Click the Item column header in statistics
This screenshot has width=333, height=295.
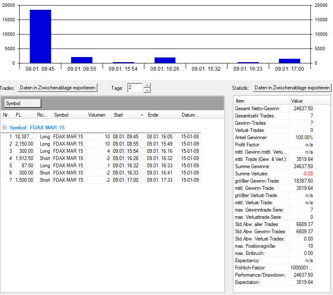(x=261, y=101)
